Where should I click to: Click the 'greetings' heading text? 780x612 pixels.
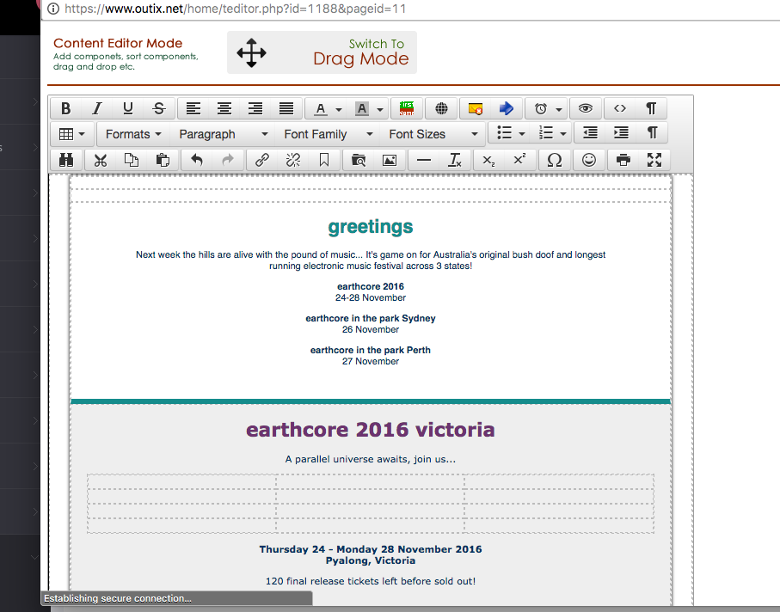tap(371, 227)
